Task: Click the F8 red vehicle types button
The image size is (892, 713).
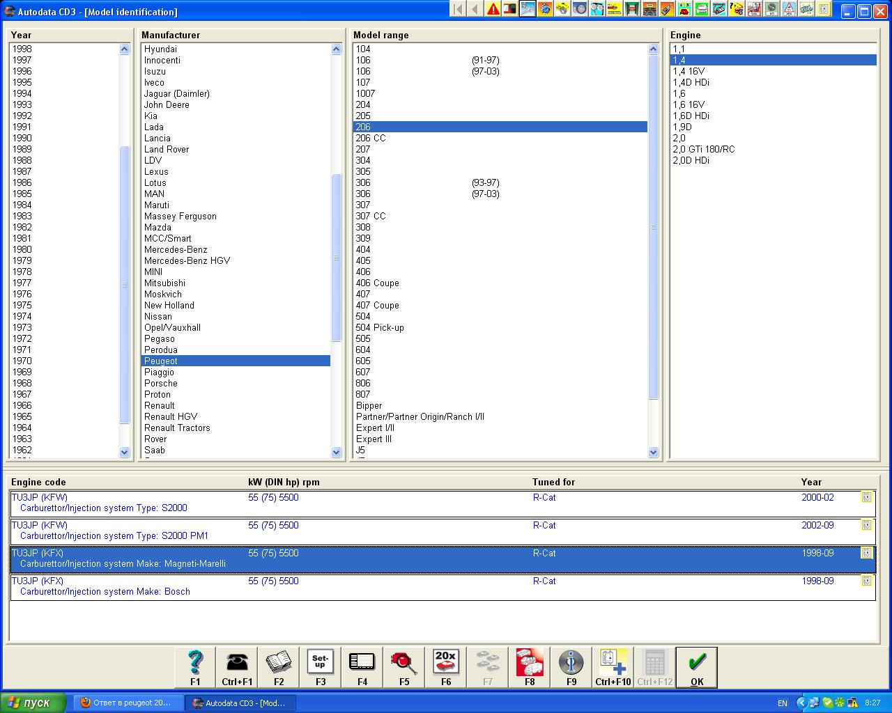Action: click(530, 668)
